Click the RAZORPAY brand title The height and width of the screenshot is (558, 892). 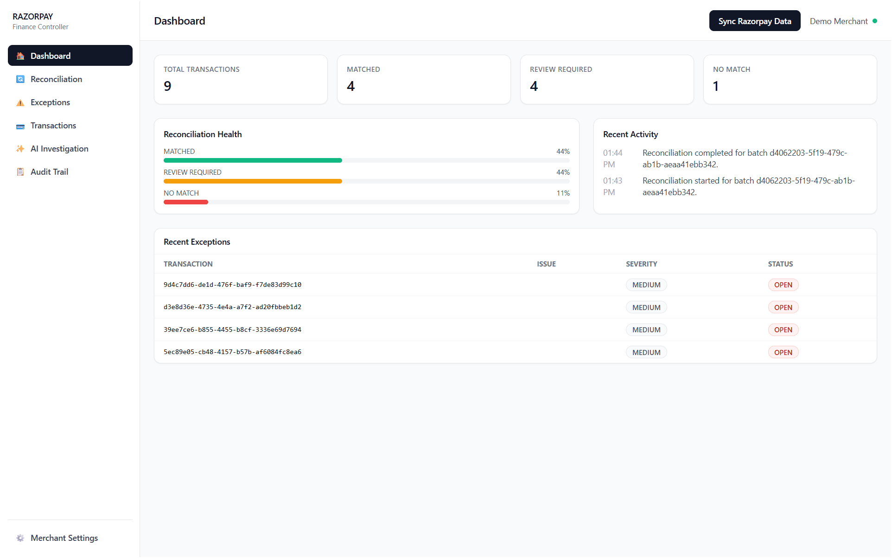(33, 16)
